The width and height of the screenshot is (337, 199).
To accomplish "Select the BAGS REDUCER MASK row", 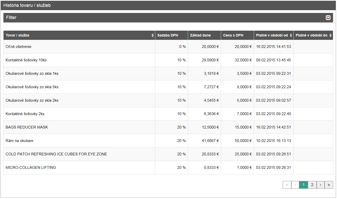I will click(x=168, y=127).
